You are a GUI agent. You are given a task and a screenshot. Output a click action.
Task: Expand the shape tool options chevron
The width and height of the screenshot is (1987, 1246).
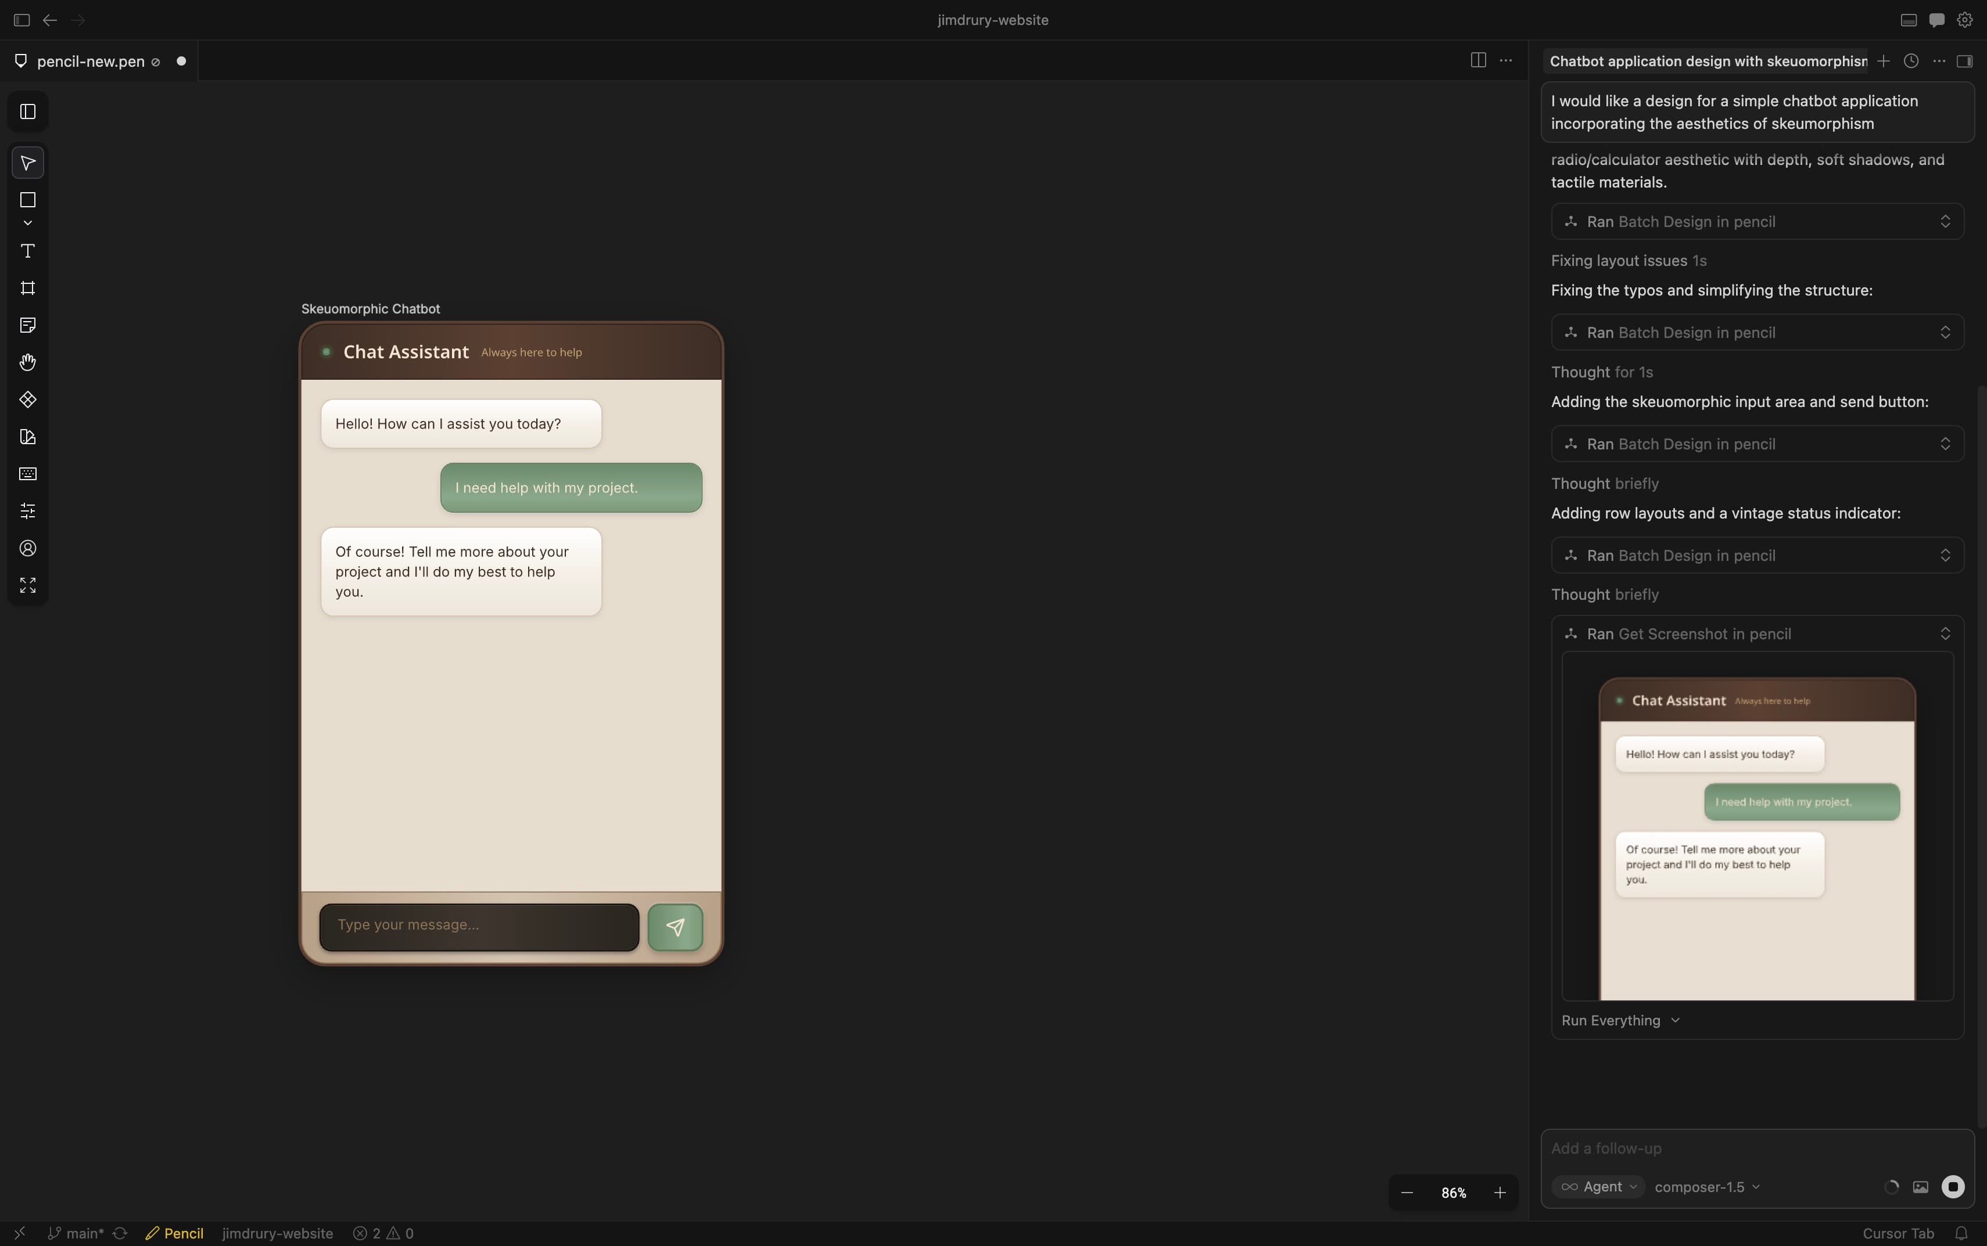(x=27, y=222)
